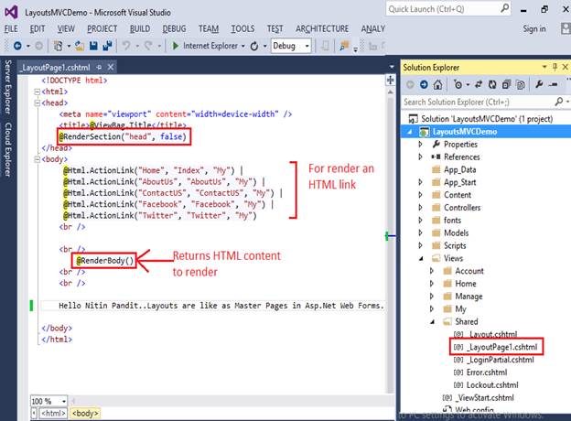Select the LayoutsMVCDemo project node
The image size is (571, 421).
click(464, 132)
